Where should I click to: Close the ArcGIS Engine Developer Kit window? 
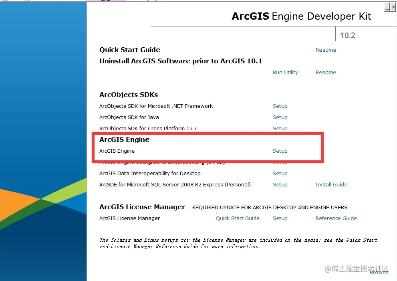(x=393, y=7)
